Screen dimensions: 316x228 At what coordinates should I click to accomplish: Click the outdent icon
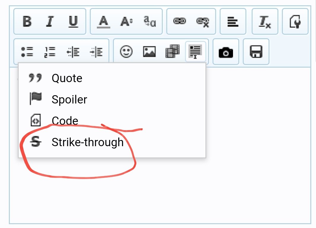[73, 52]
